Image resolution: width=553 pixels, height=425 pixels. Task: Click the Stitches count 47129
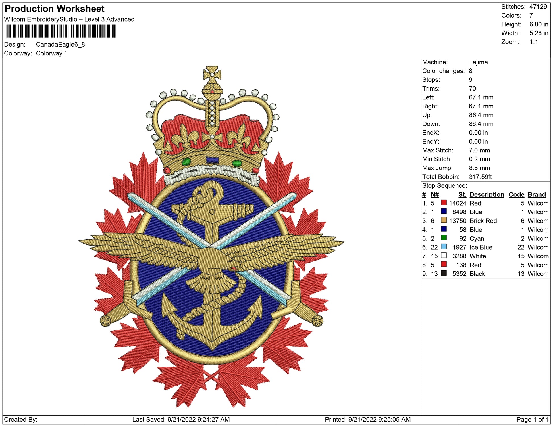538,7
